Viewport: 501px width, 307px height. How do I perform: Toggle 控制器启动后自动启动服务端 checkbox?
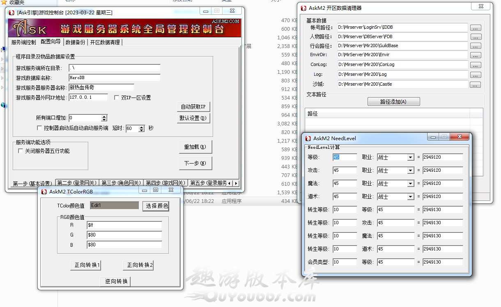(x=39, y=128)
